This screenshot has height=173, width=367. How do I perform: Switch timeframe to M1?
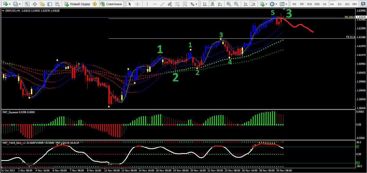[295, 4]
